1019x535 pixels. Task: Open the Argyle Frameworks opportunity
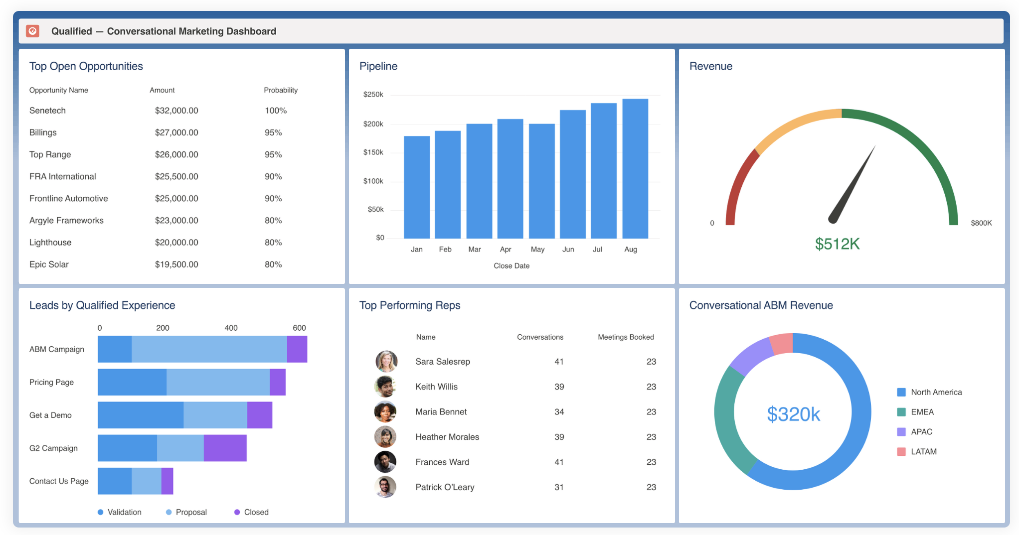point(66,220)
